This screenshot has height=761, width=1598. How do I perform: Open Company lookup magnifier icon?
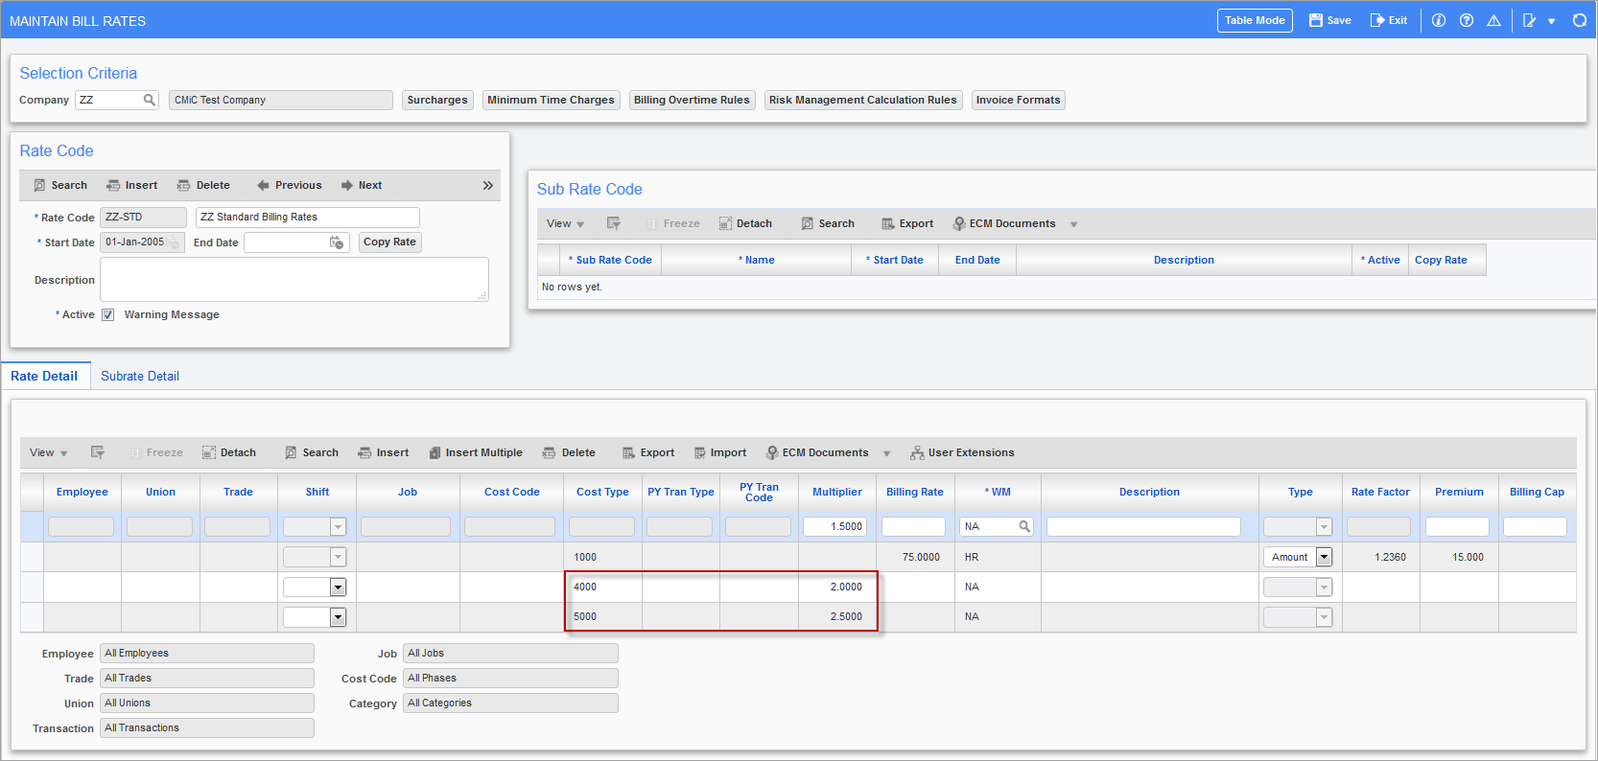coord(150,100)
